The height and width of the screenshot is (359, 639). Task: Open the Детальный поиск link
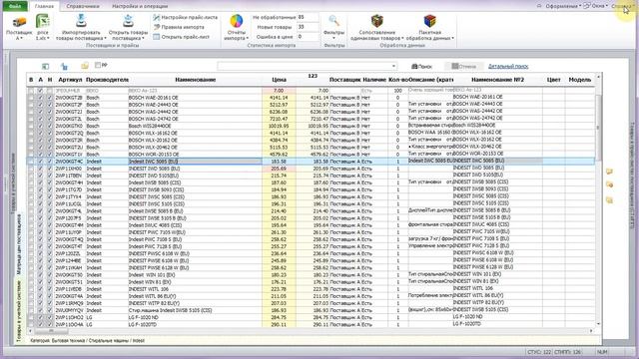click(508, 66)
